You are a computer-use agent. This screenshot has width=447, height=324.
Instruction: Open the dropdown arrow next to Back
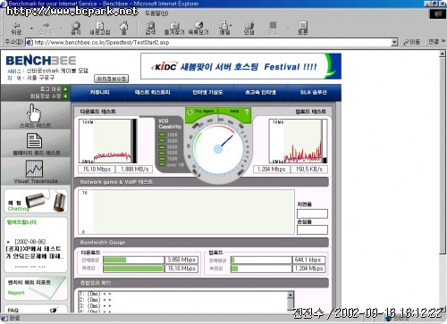click(31, 29)
